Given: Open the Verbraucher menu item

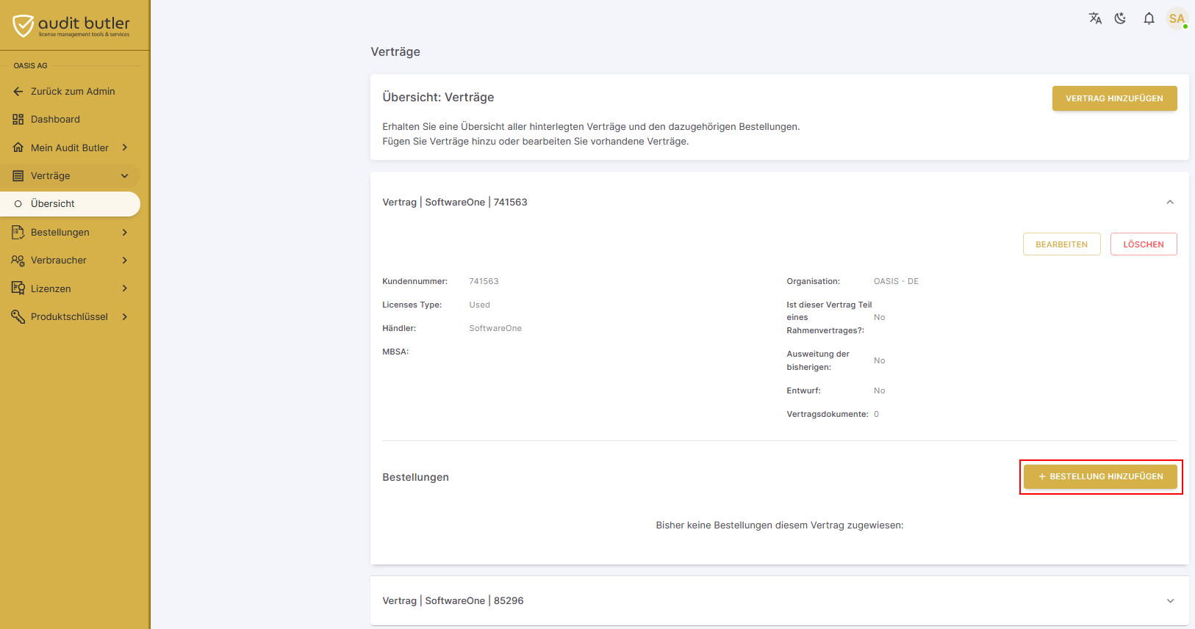Looking at the screenshot, I should coord(70,261).
